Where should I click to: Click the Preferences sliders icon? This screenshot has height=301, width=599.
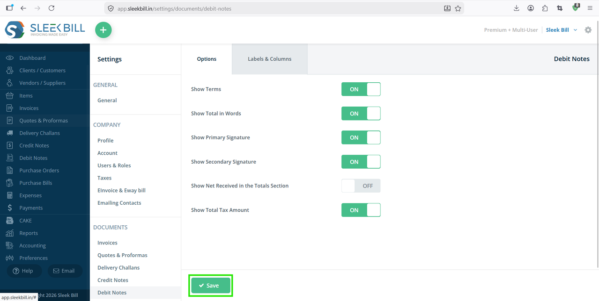10,258
